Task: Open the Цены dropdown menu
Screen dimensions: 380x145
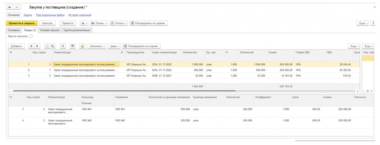Action: click(x=114, y=46)
